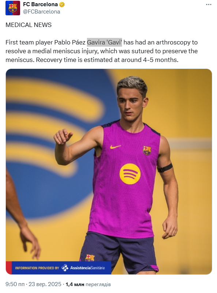This screenshot has width=217, height=293.
Task: Click the player's face in the photo
Action: coord(131,105)
